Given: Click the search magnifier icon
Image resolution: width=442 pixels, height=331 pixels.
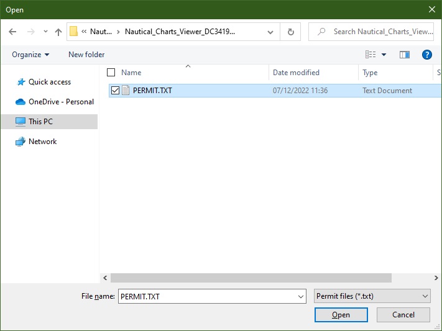Looking at the screenshot, I should pyautogui.click(x=321, y=32).
